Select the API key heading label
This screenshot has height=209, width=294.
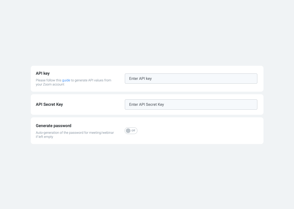(x=43, y=73)
